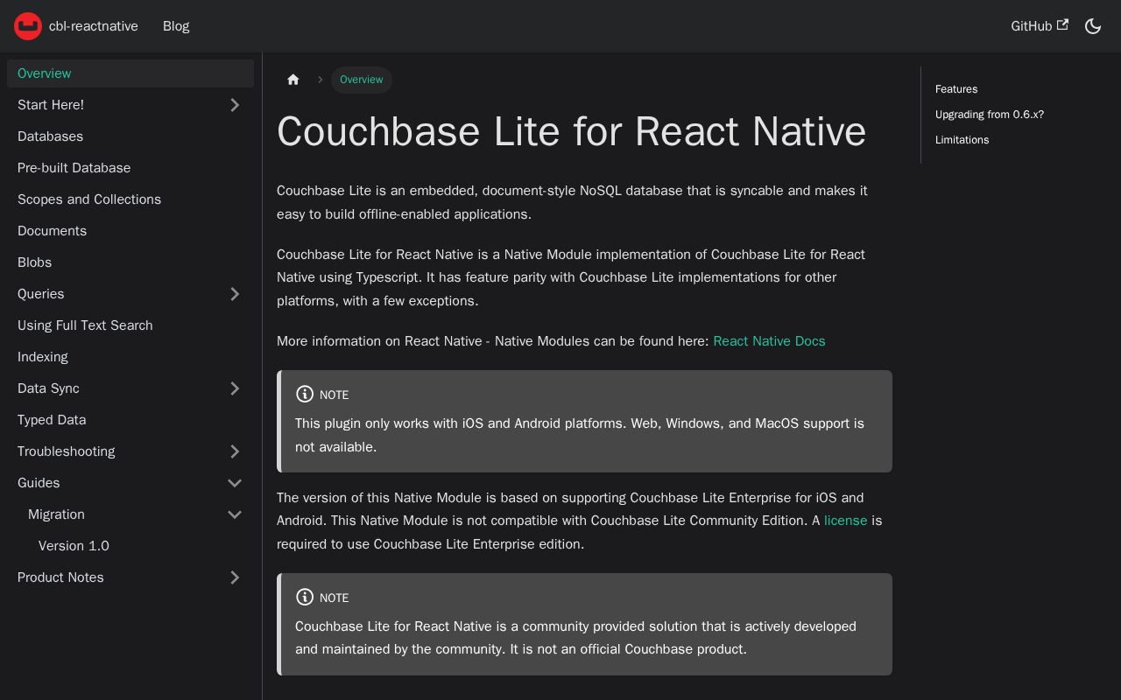Screen dimensions: 1121x700
Task: Open the GitHub link in navbar
Action: point(1040,26)
